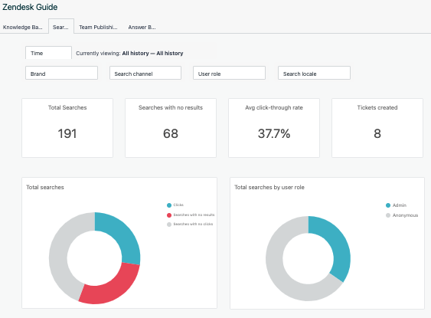
Task: Click the Zendesk Guide dashboard title
Action: point(30,7)
